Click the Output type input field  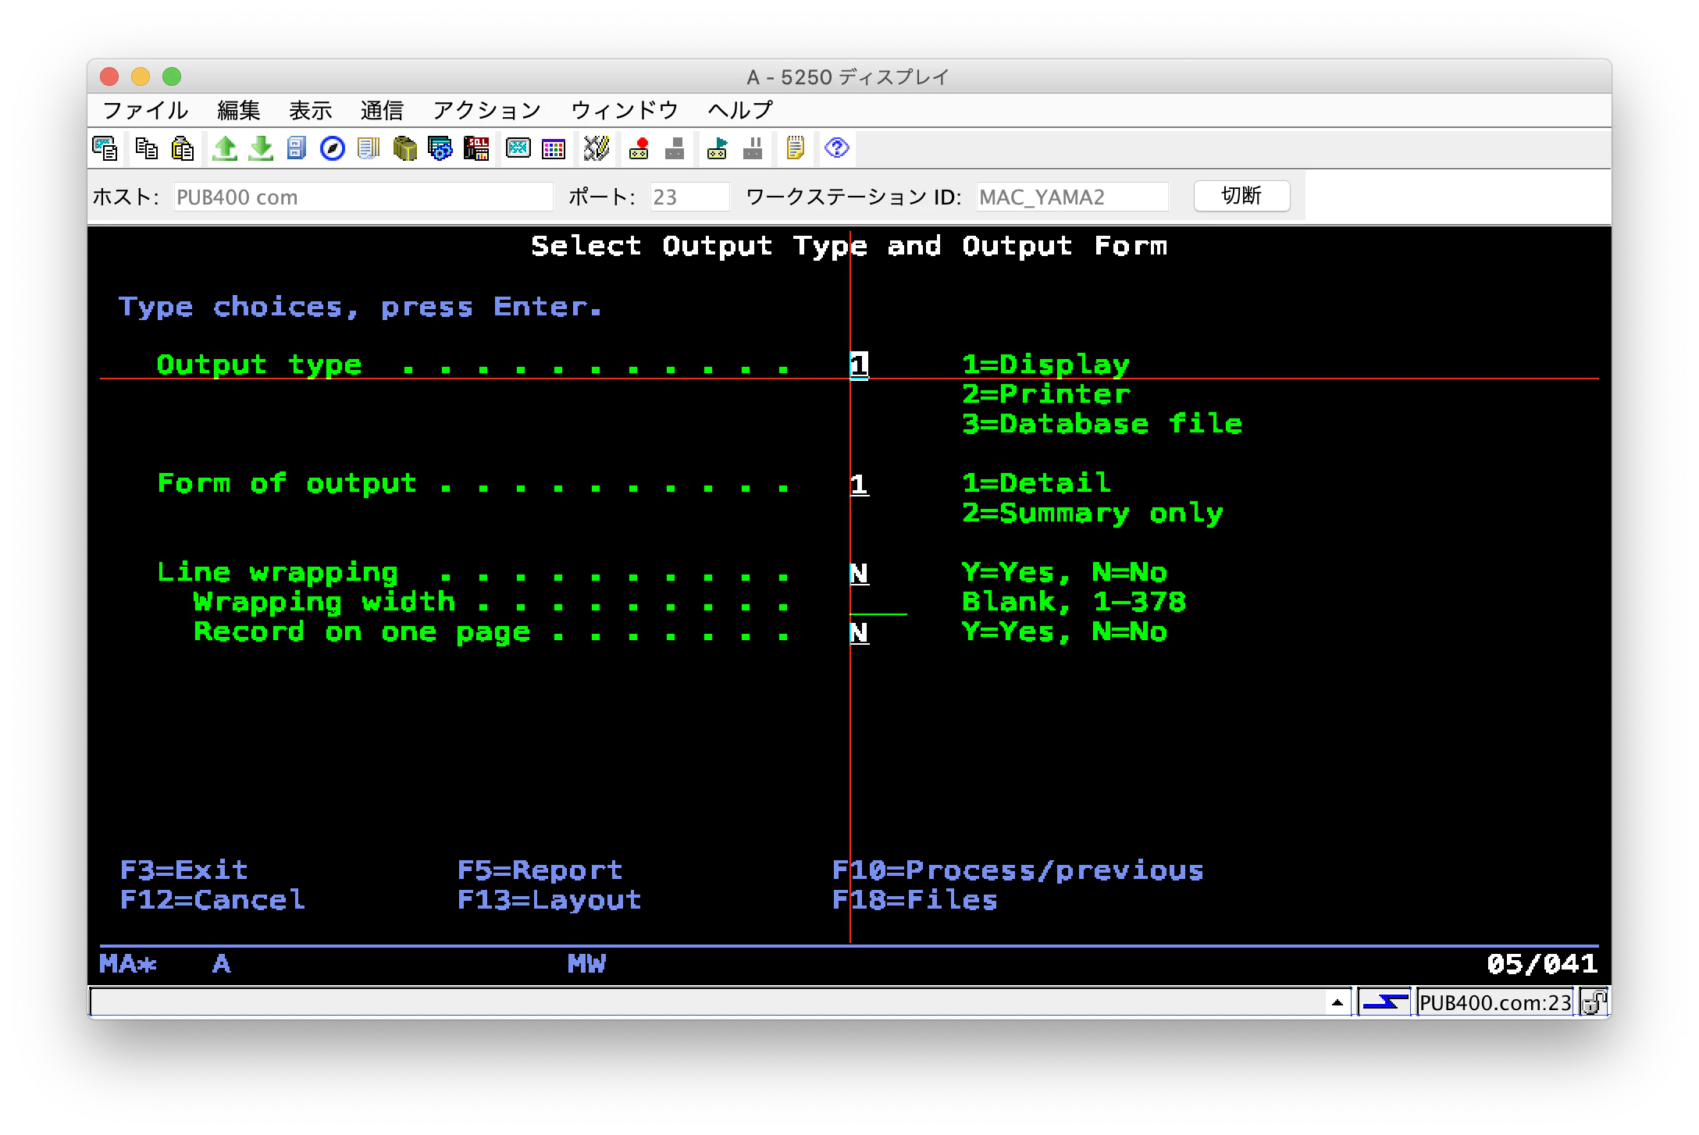point(859,365)
